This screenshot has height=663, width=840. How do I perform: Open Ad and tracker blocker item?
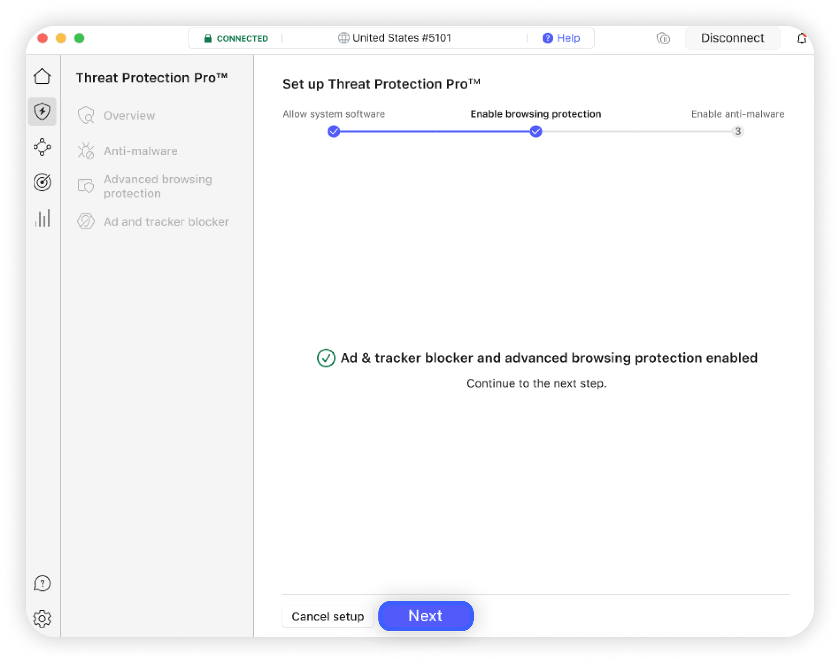[166, 222]
